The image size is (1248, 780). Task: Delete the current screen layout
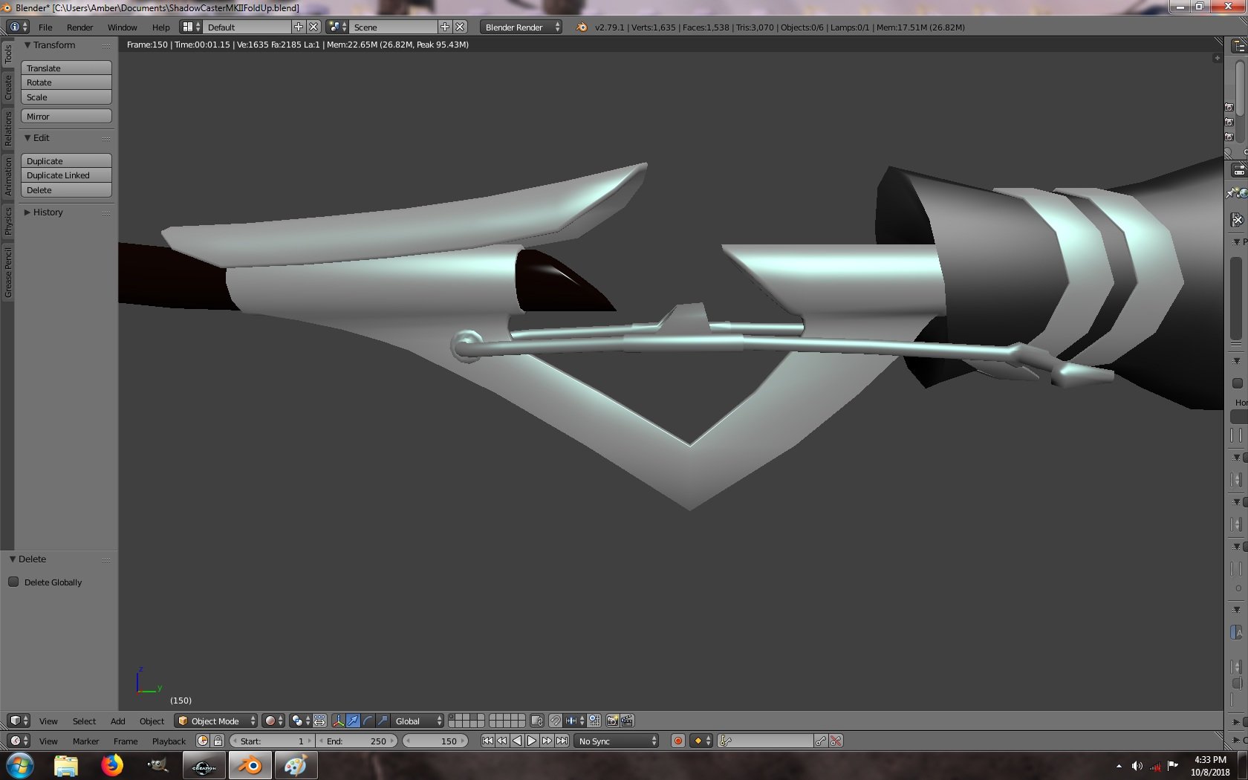point(313,27)
